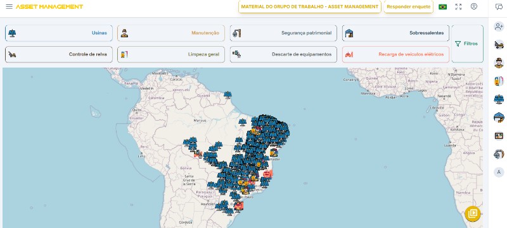The height and width of the screenshot is (228, 507).
Task: Toggle the Usinas category filter
Action: tap(59, 33)
